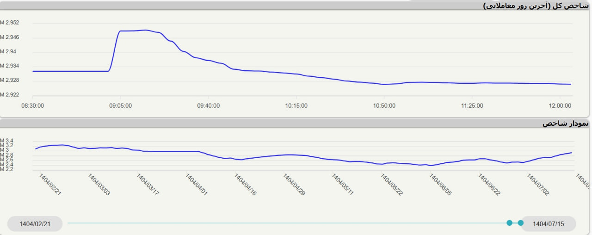
Task: Click the 3.4 M y-axis label
Action: (7, 141)
